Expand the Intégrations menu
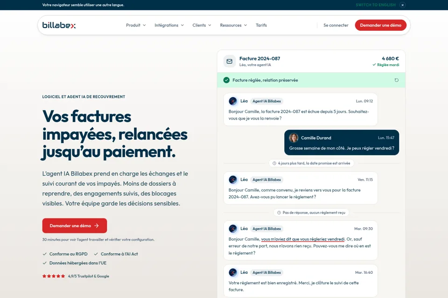The image size is (448, 298). [169, 25]
